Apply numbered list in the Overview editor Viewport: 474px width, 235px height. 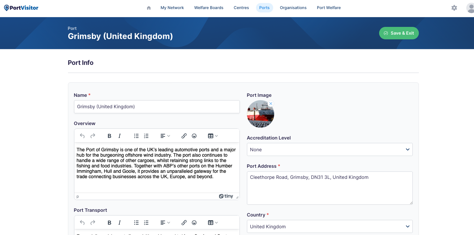pos(146,136)
